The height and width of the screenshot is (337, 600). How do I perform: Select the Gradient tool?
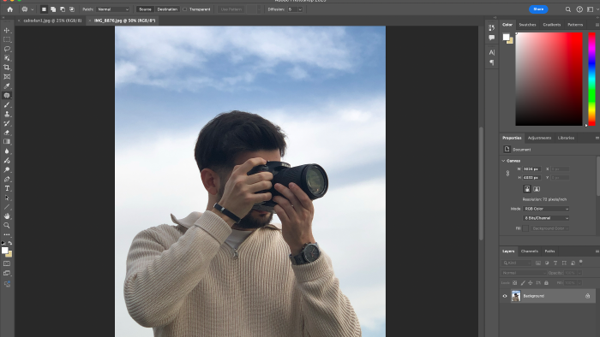pyautogui.click(x=7, y=142)
